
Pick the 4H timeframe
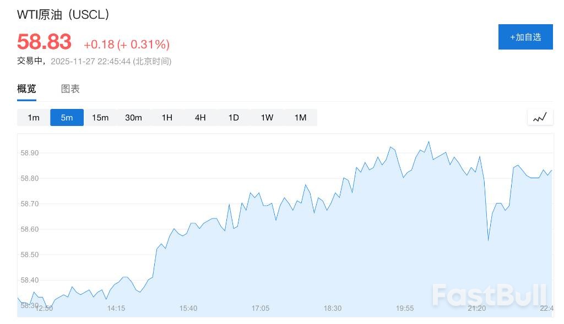[x=200, y=117]
